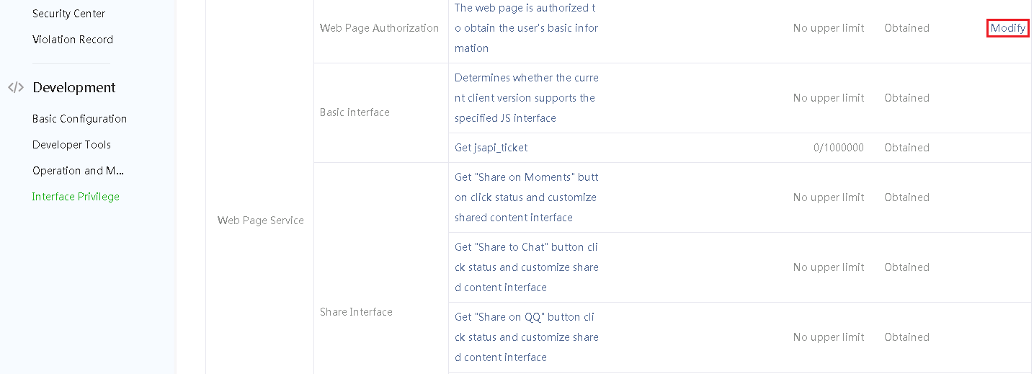The width and height of the screenshot is (1034, 374).
Task: Click Web Page Service category cell
Action: (x=260, y=221)
